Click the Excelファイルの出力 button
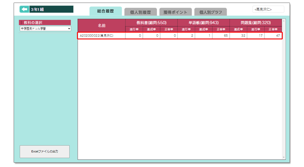 (45, 152)
